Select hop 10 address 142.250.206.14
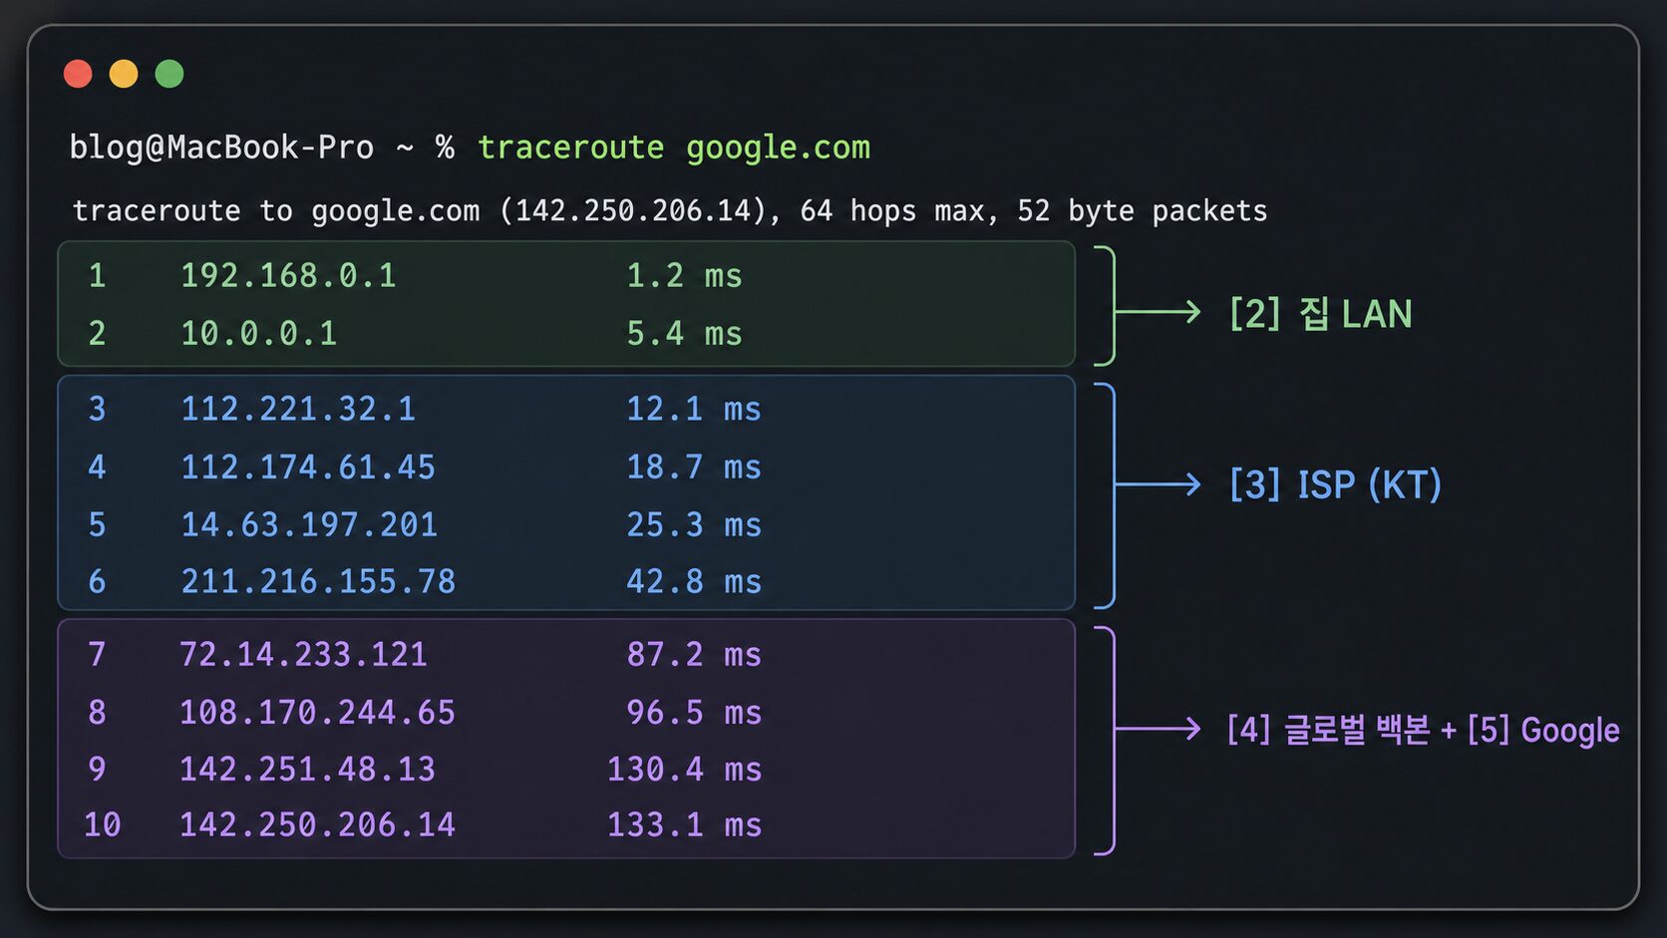 317,824
